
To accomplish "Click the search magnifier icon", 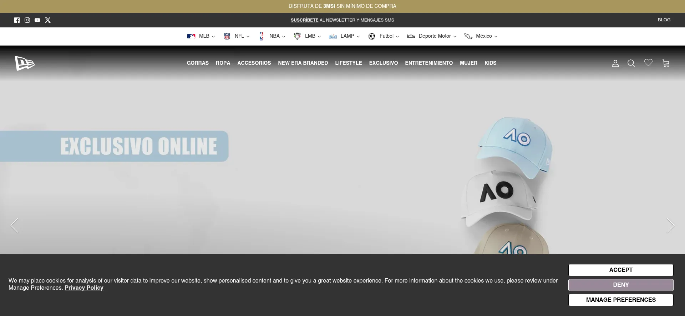I will pyautogui.click(x=631, y=63).
